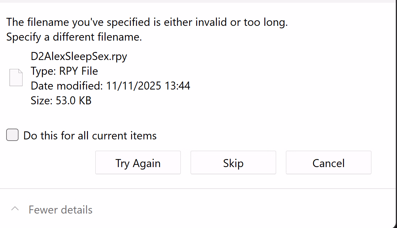
Task: Click the "RPY File" type value
Action: 79,71
